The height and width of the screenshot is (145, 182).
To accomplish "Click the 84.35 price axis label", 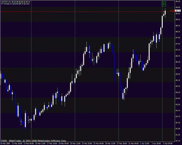I will (178, 93).
